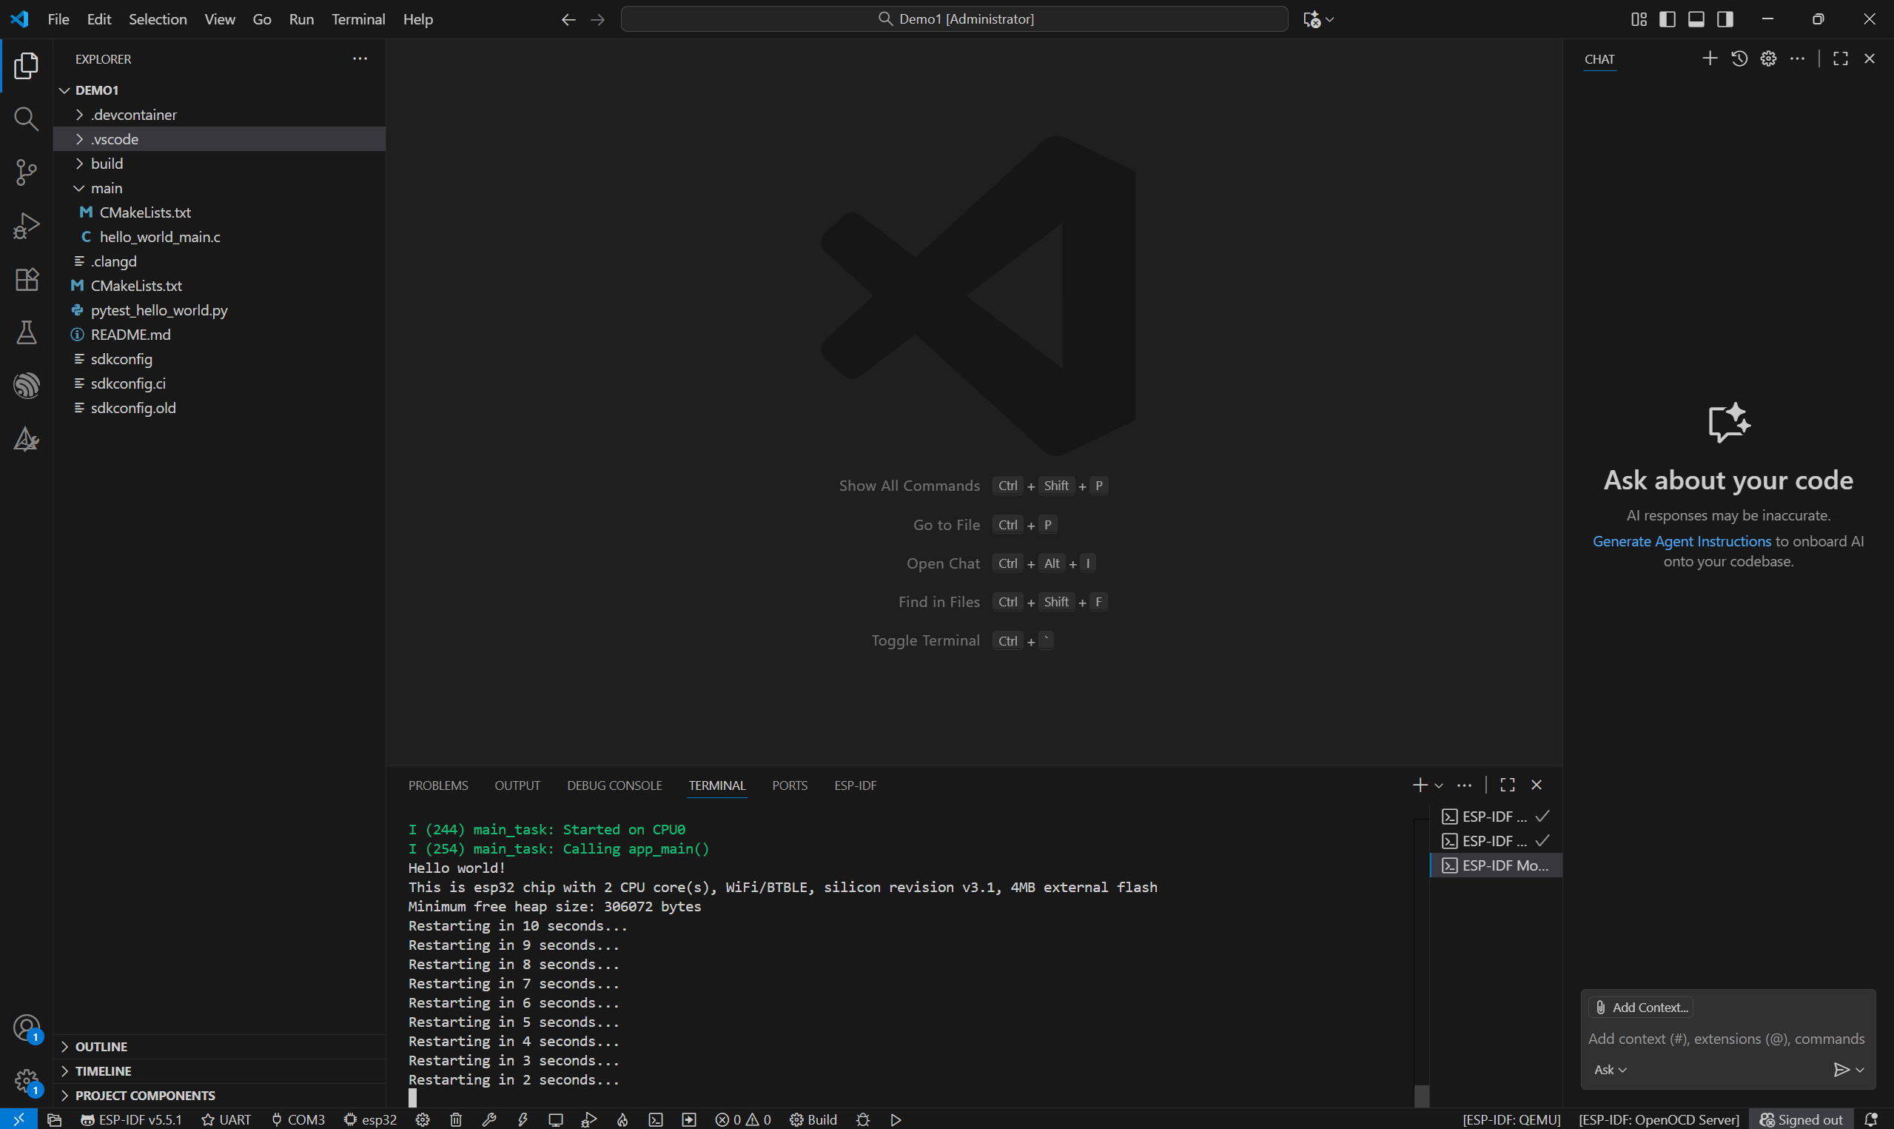Collapse the main folder
Image resolution: width=1894 pixels, height=1129 pixels.
79,188
